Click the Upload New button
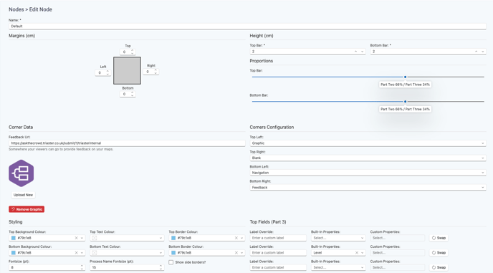This screenshot has width=493, height=273. pos(23,195)
